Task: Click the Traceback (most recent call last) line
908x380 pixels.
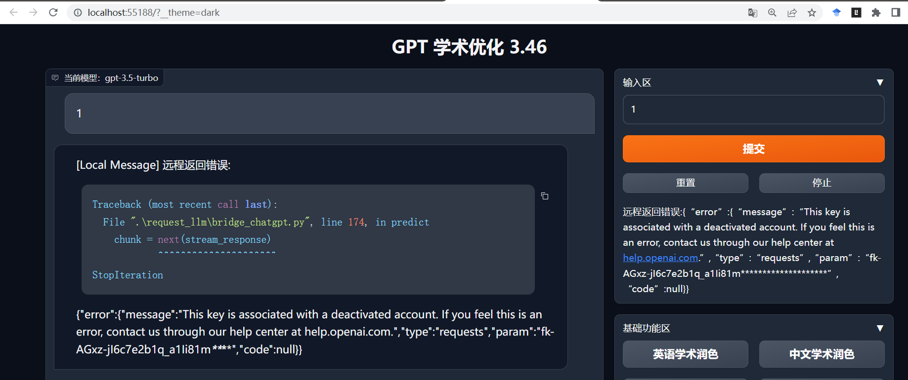Action: coord(185,204)
